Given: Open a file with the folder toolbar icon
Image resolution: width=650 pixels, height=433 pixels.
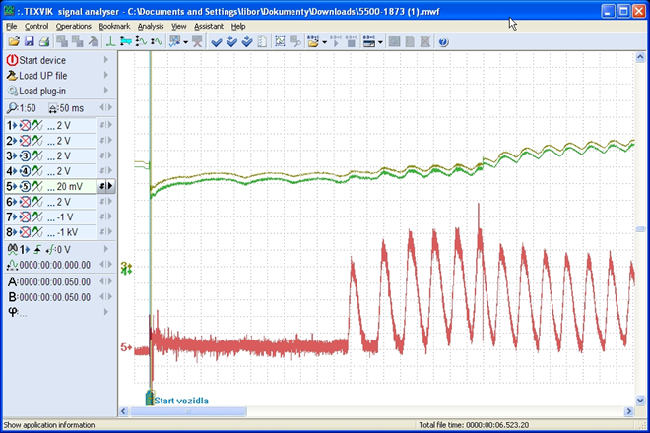Looking at the screenshot, I should tap(14, 42).
